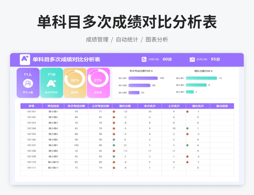The height and width of the screenshot is (195, 254).
Task: Click the chart icon beside 优秀分数
Action: click(192, 59)
